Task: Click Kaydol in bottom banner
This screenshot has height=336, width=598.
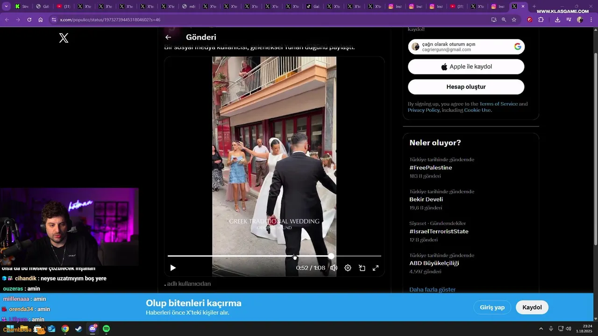Action: coord(532,307)
